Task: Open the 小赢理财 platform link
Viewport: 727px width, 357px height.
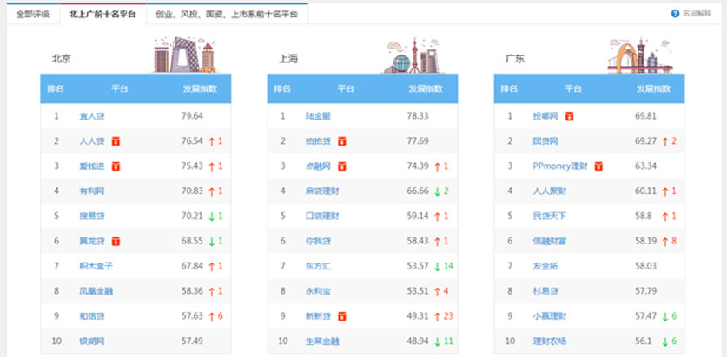Action: point(550,316)
